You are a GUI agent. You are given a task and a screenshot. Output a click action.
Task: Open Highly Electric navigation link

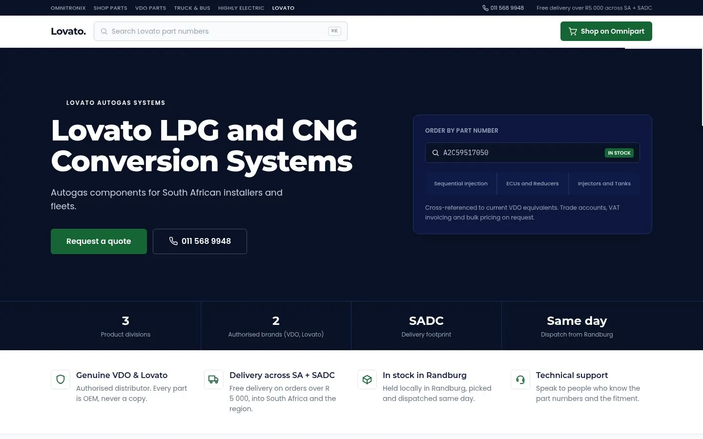click(x=241, y=8)
